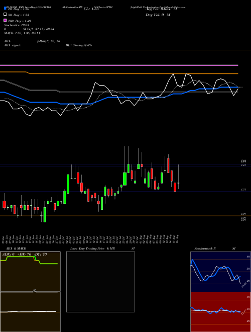This screenshot has height=332, width=251.
Task: Click the magenta 200-day moving average line
Action: point(119,65)
